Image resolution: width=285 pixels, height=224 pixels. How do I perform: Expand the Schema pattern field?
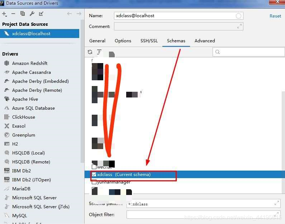tap(277, 203)
